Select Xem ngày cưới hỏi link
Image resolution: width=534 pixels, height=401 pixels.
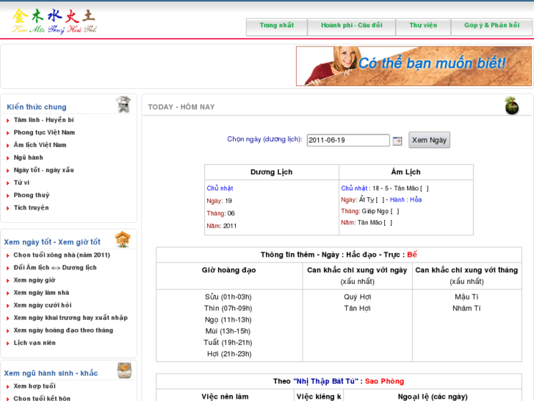pyautogui.click(x=43, y=305)
